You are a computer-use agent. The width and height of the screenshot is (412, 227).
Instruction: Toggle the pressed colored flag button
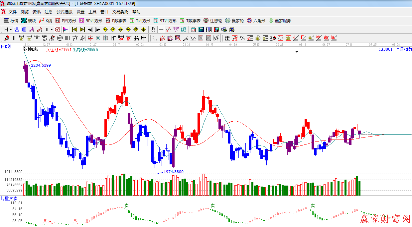tap(65, 29)
